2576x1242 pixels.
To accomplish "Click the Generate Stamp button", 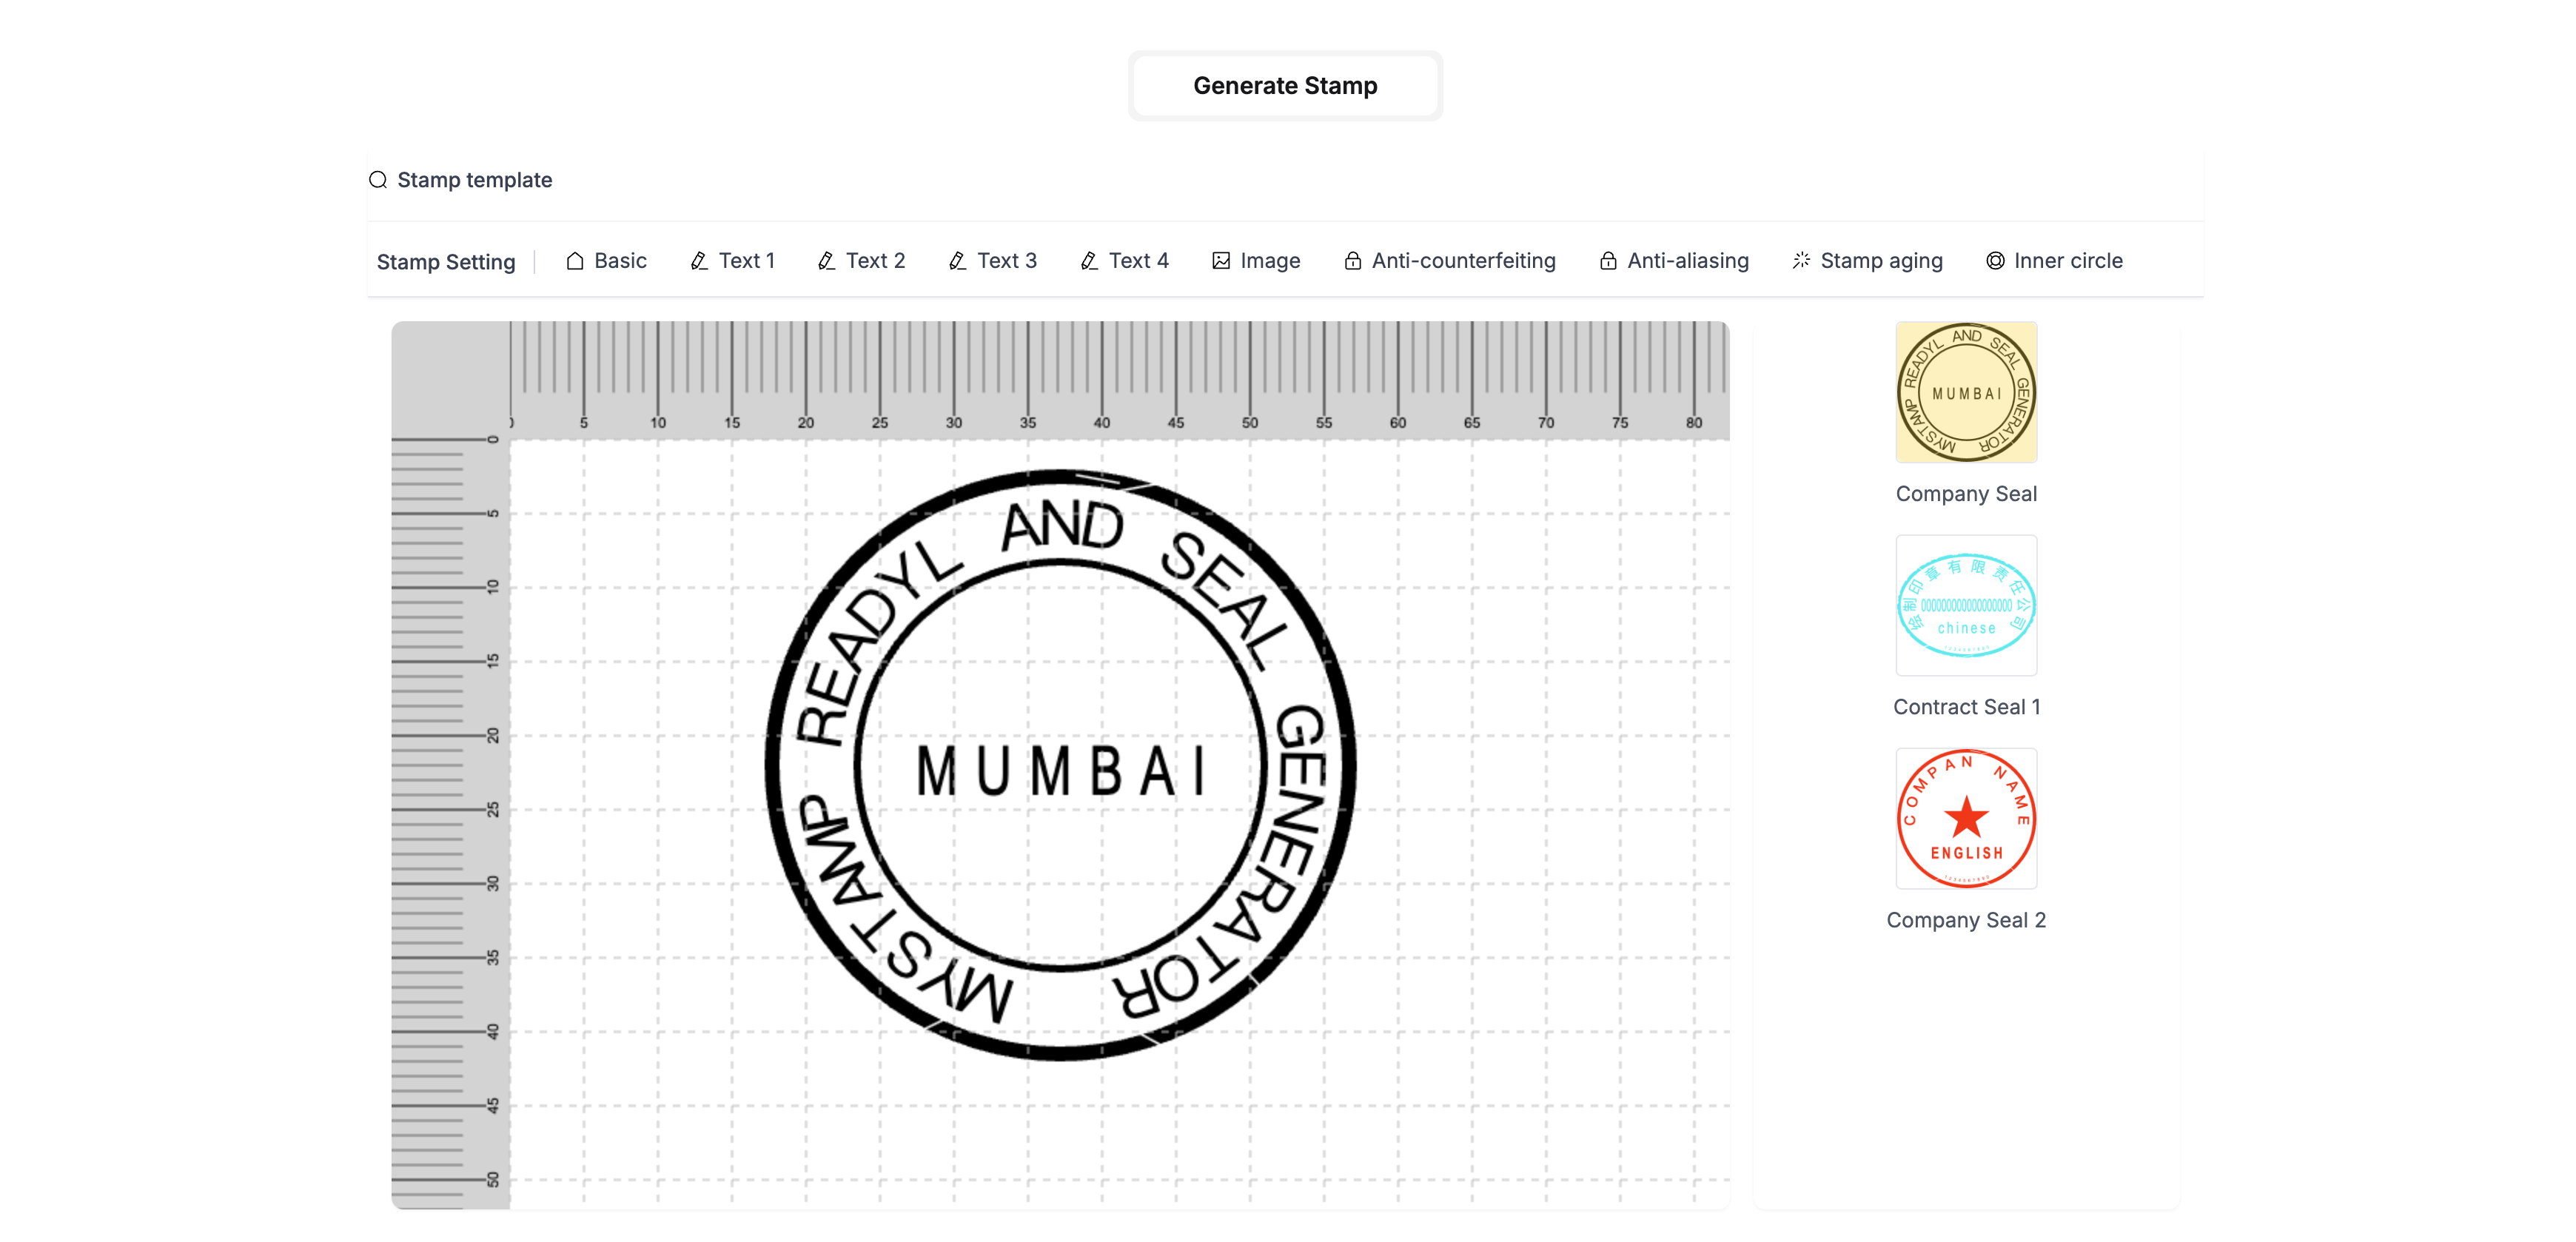I will coord(1284,86).
